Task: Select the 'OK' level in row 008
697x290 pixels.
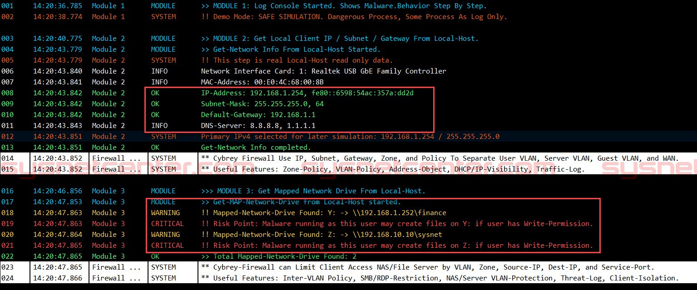Action: (x=155, y=93)
